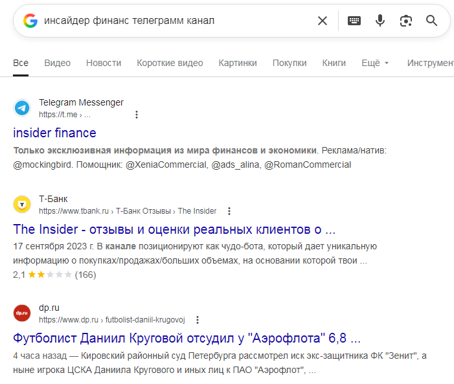The image size is (454, 384).
Task: Click the '17 сентября 2023 г.' date text
Action: [54, 246]
